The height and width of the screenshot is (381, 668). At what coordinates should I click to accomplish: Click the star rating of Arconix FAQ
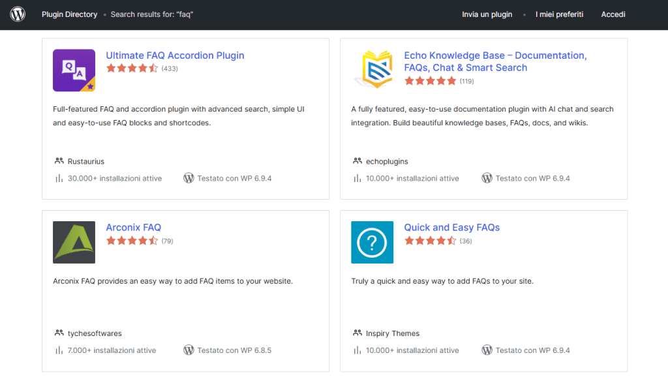[132, 241]
